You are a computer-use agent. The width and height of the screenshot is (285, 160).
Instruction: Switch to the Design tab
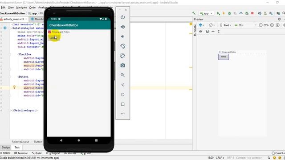(x=6, y=148)
